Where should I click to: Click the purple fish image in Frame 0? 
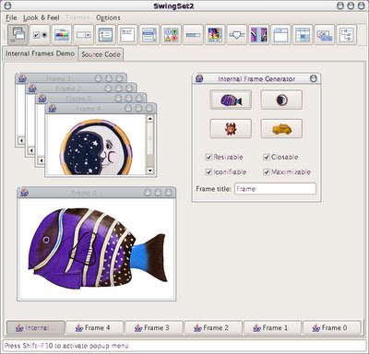(x=99, y=249)
